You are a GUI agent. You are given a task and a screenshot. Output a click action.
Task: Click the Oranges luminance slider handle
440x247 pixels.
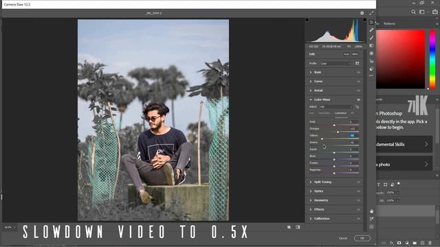pyautogui.click(x=338, y=132)
